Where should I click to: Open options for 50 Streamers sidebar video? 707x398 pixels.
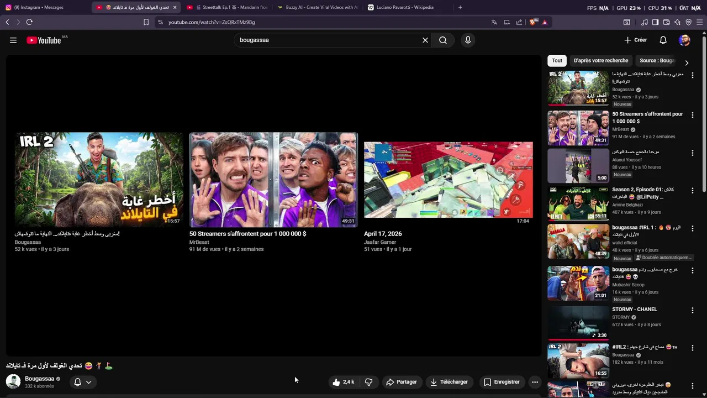point(693,114)
